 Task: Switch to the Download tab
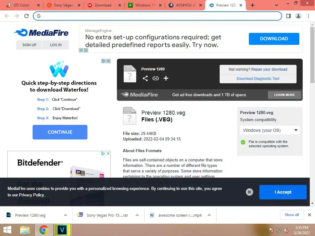(x=104, y=5)
